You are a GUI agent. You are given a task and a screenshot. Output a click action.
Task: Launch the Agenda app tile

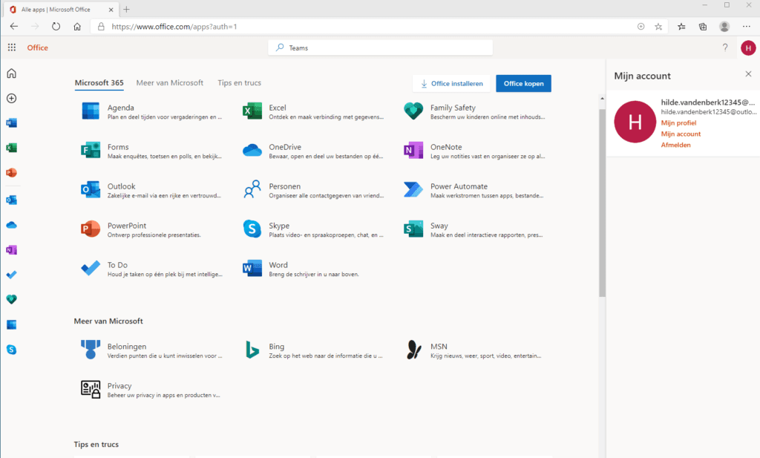151,111
